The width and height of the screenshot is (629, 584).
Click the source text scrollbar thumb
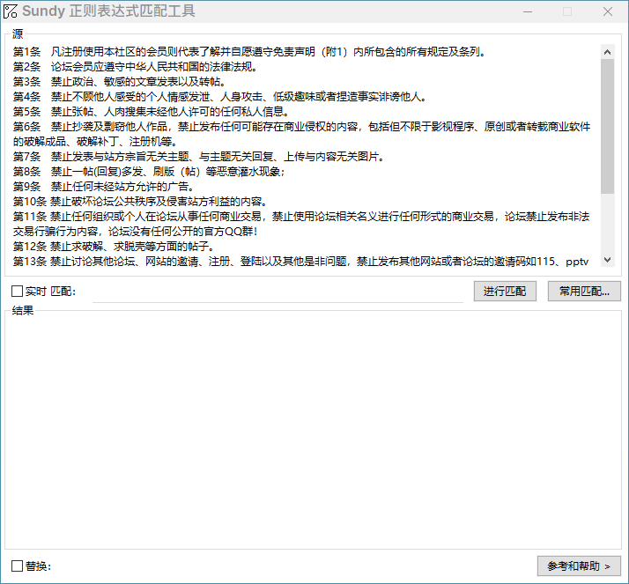pos(607,126)
